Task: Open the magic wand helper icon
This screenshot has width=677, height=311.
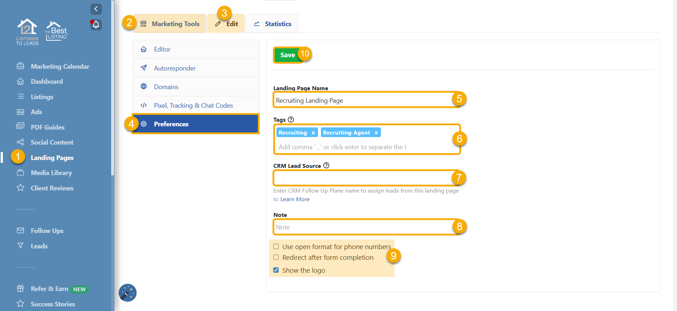Action: coord(128,293)
